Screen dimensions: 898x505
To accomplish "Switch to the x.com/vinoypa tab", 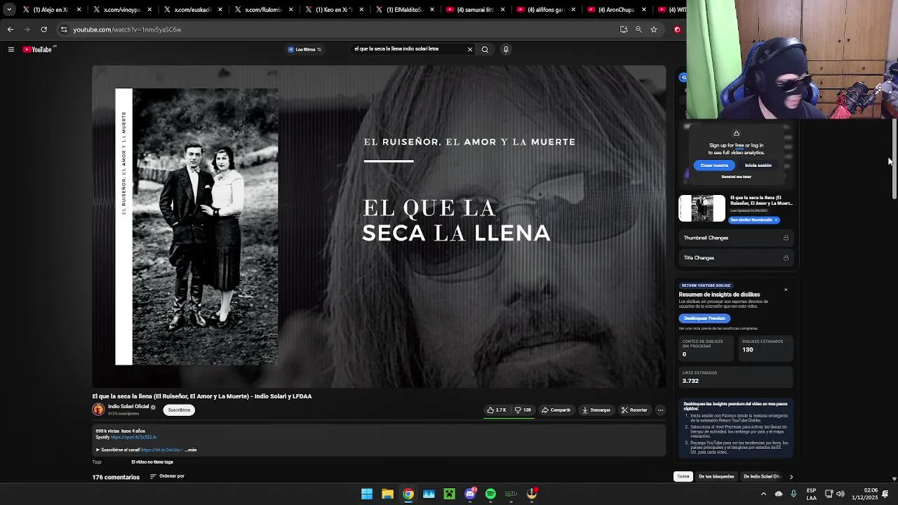I will (x=121, y=10).
